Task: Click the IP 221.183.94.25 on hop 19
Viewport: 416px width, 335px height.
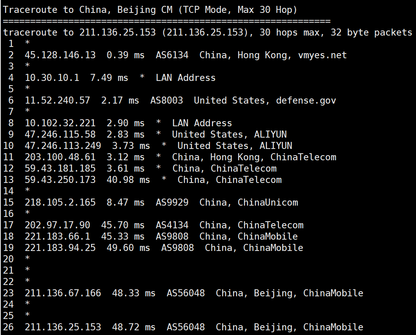Action: click(60, 247)
